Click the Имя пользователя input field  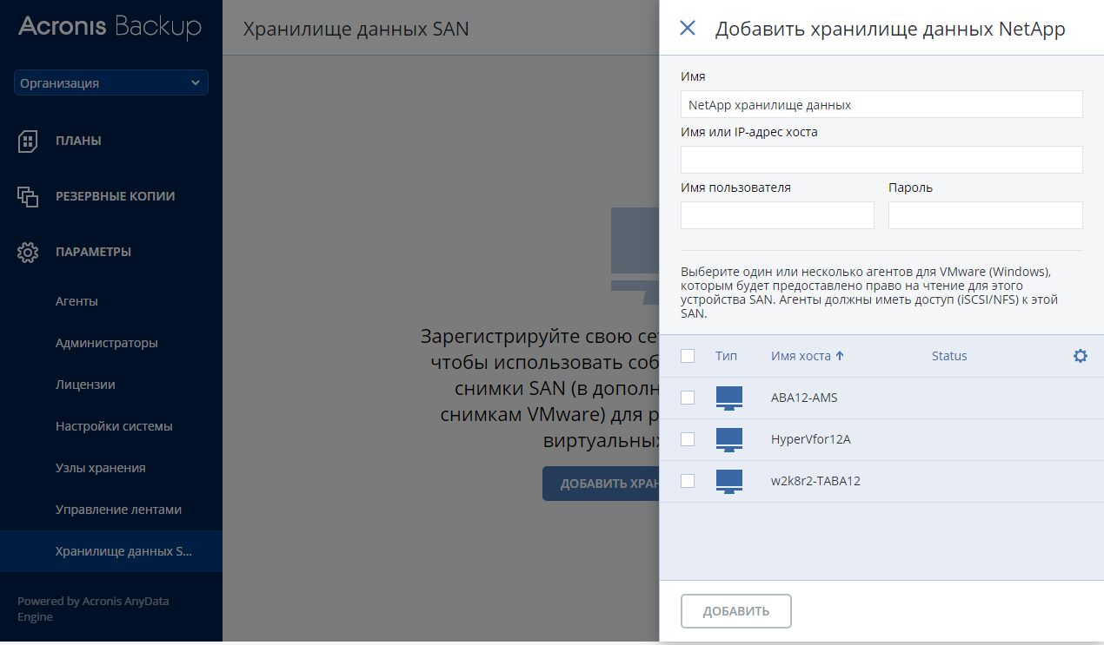pyautogui.click(x=777, y=215)
